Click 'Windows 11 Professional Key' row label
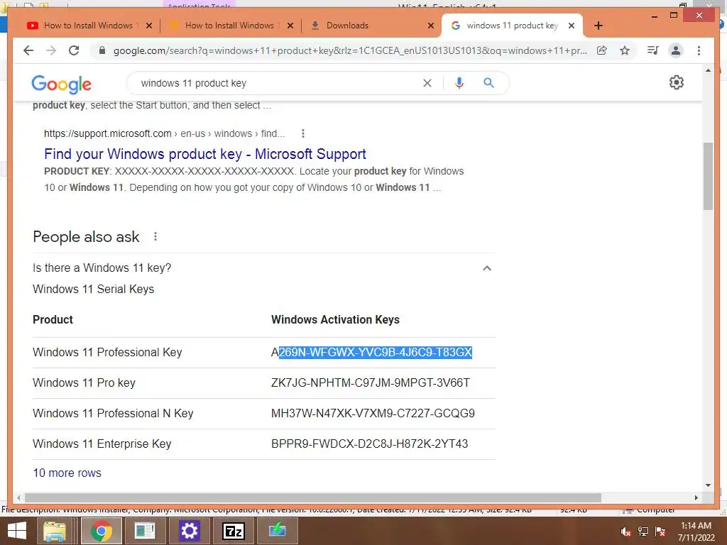The image size is (727, 545). coord(107,352)
